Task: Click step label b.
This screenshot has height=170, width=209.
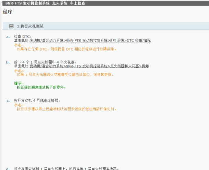Action: click(8, 62)
